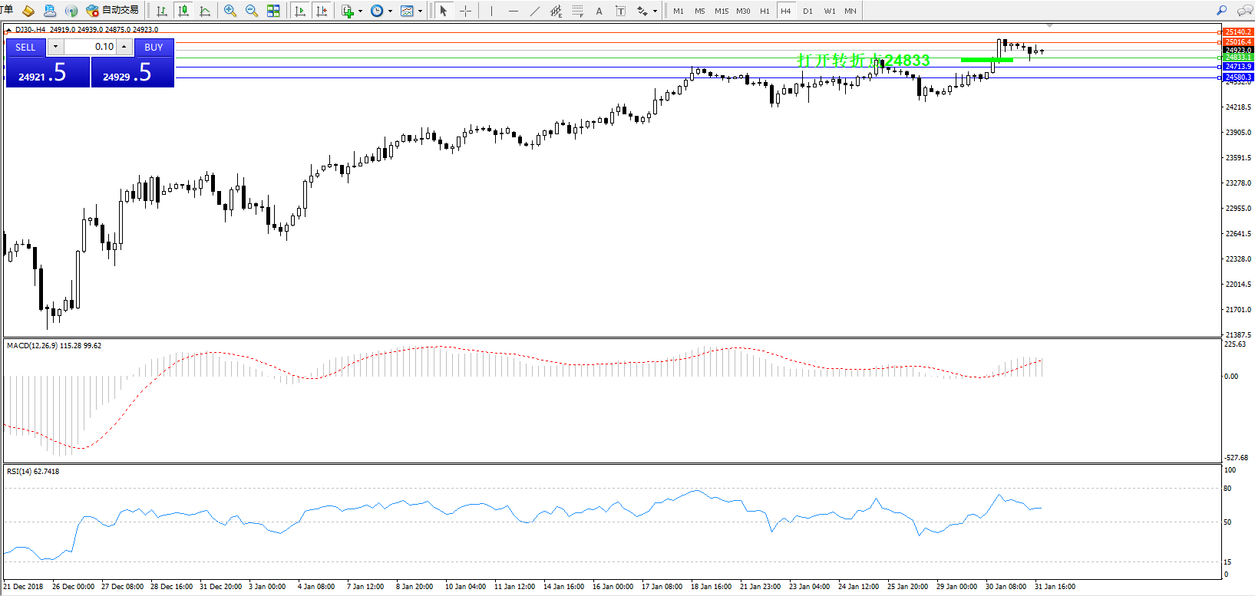
Task: Tile chart windows with the grid icon
Action: (x=273, y=11)
